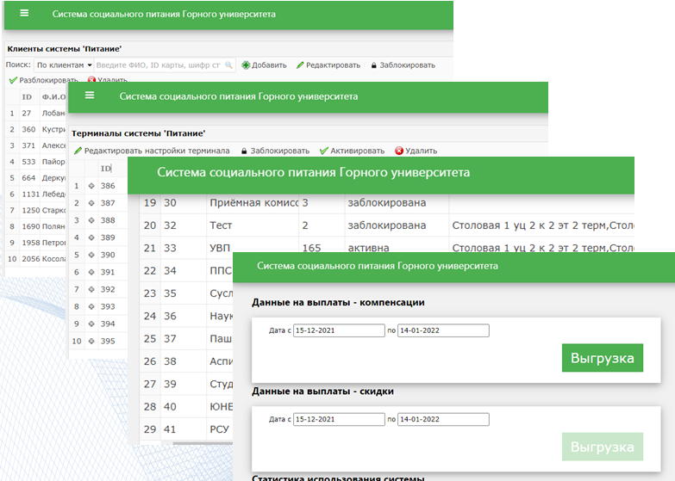The image size is (675, 481).
Task: Expand the row for terminal ID 390
Action: point(91,255)
